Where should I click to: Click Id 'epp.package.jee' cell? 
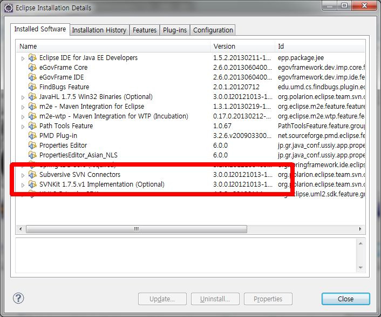[x=301, y=58]
